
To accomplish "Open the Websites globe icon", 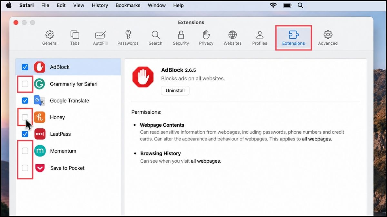I will (x=233, y=35).
